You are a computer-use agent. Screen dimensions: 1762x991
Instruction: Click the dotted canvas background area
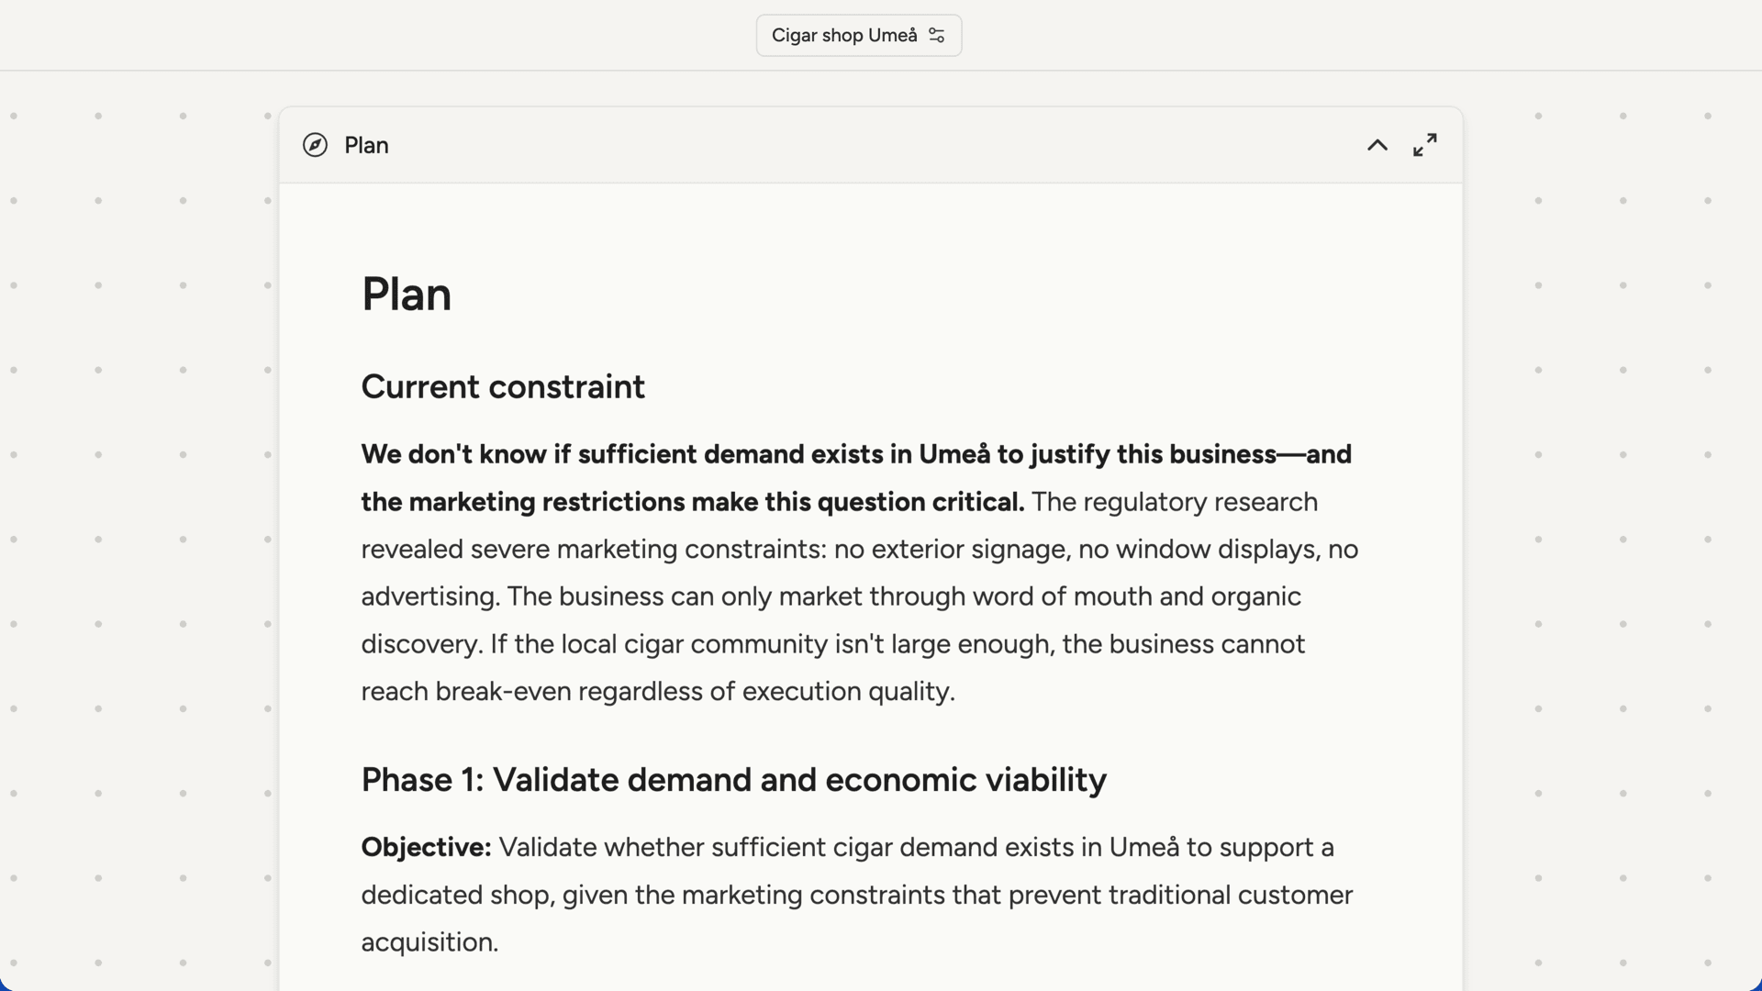[138, 551]
